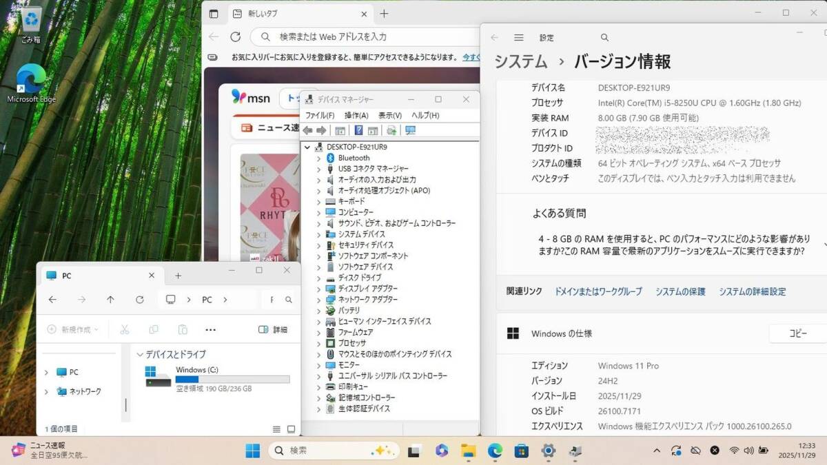Open the Settings hamburger navigation menu
827x465 pixels.
click(519, 38)
